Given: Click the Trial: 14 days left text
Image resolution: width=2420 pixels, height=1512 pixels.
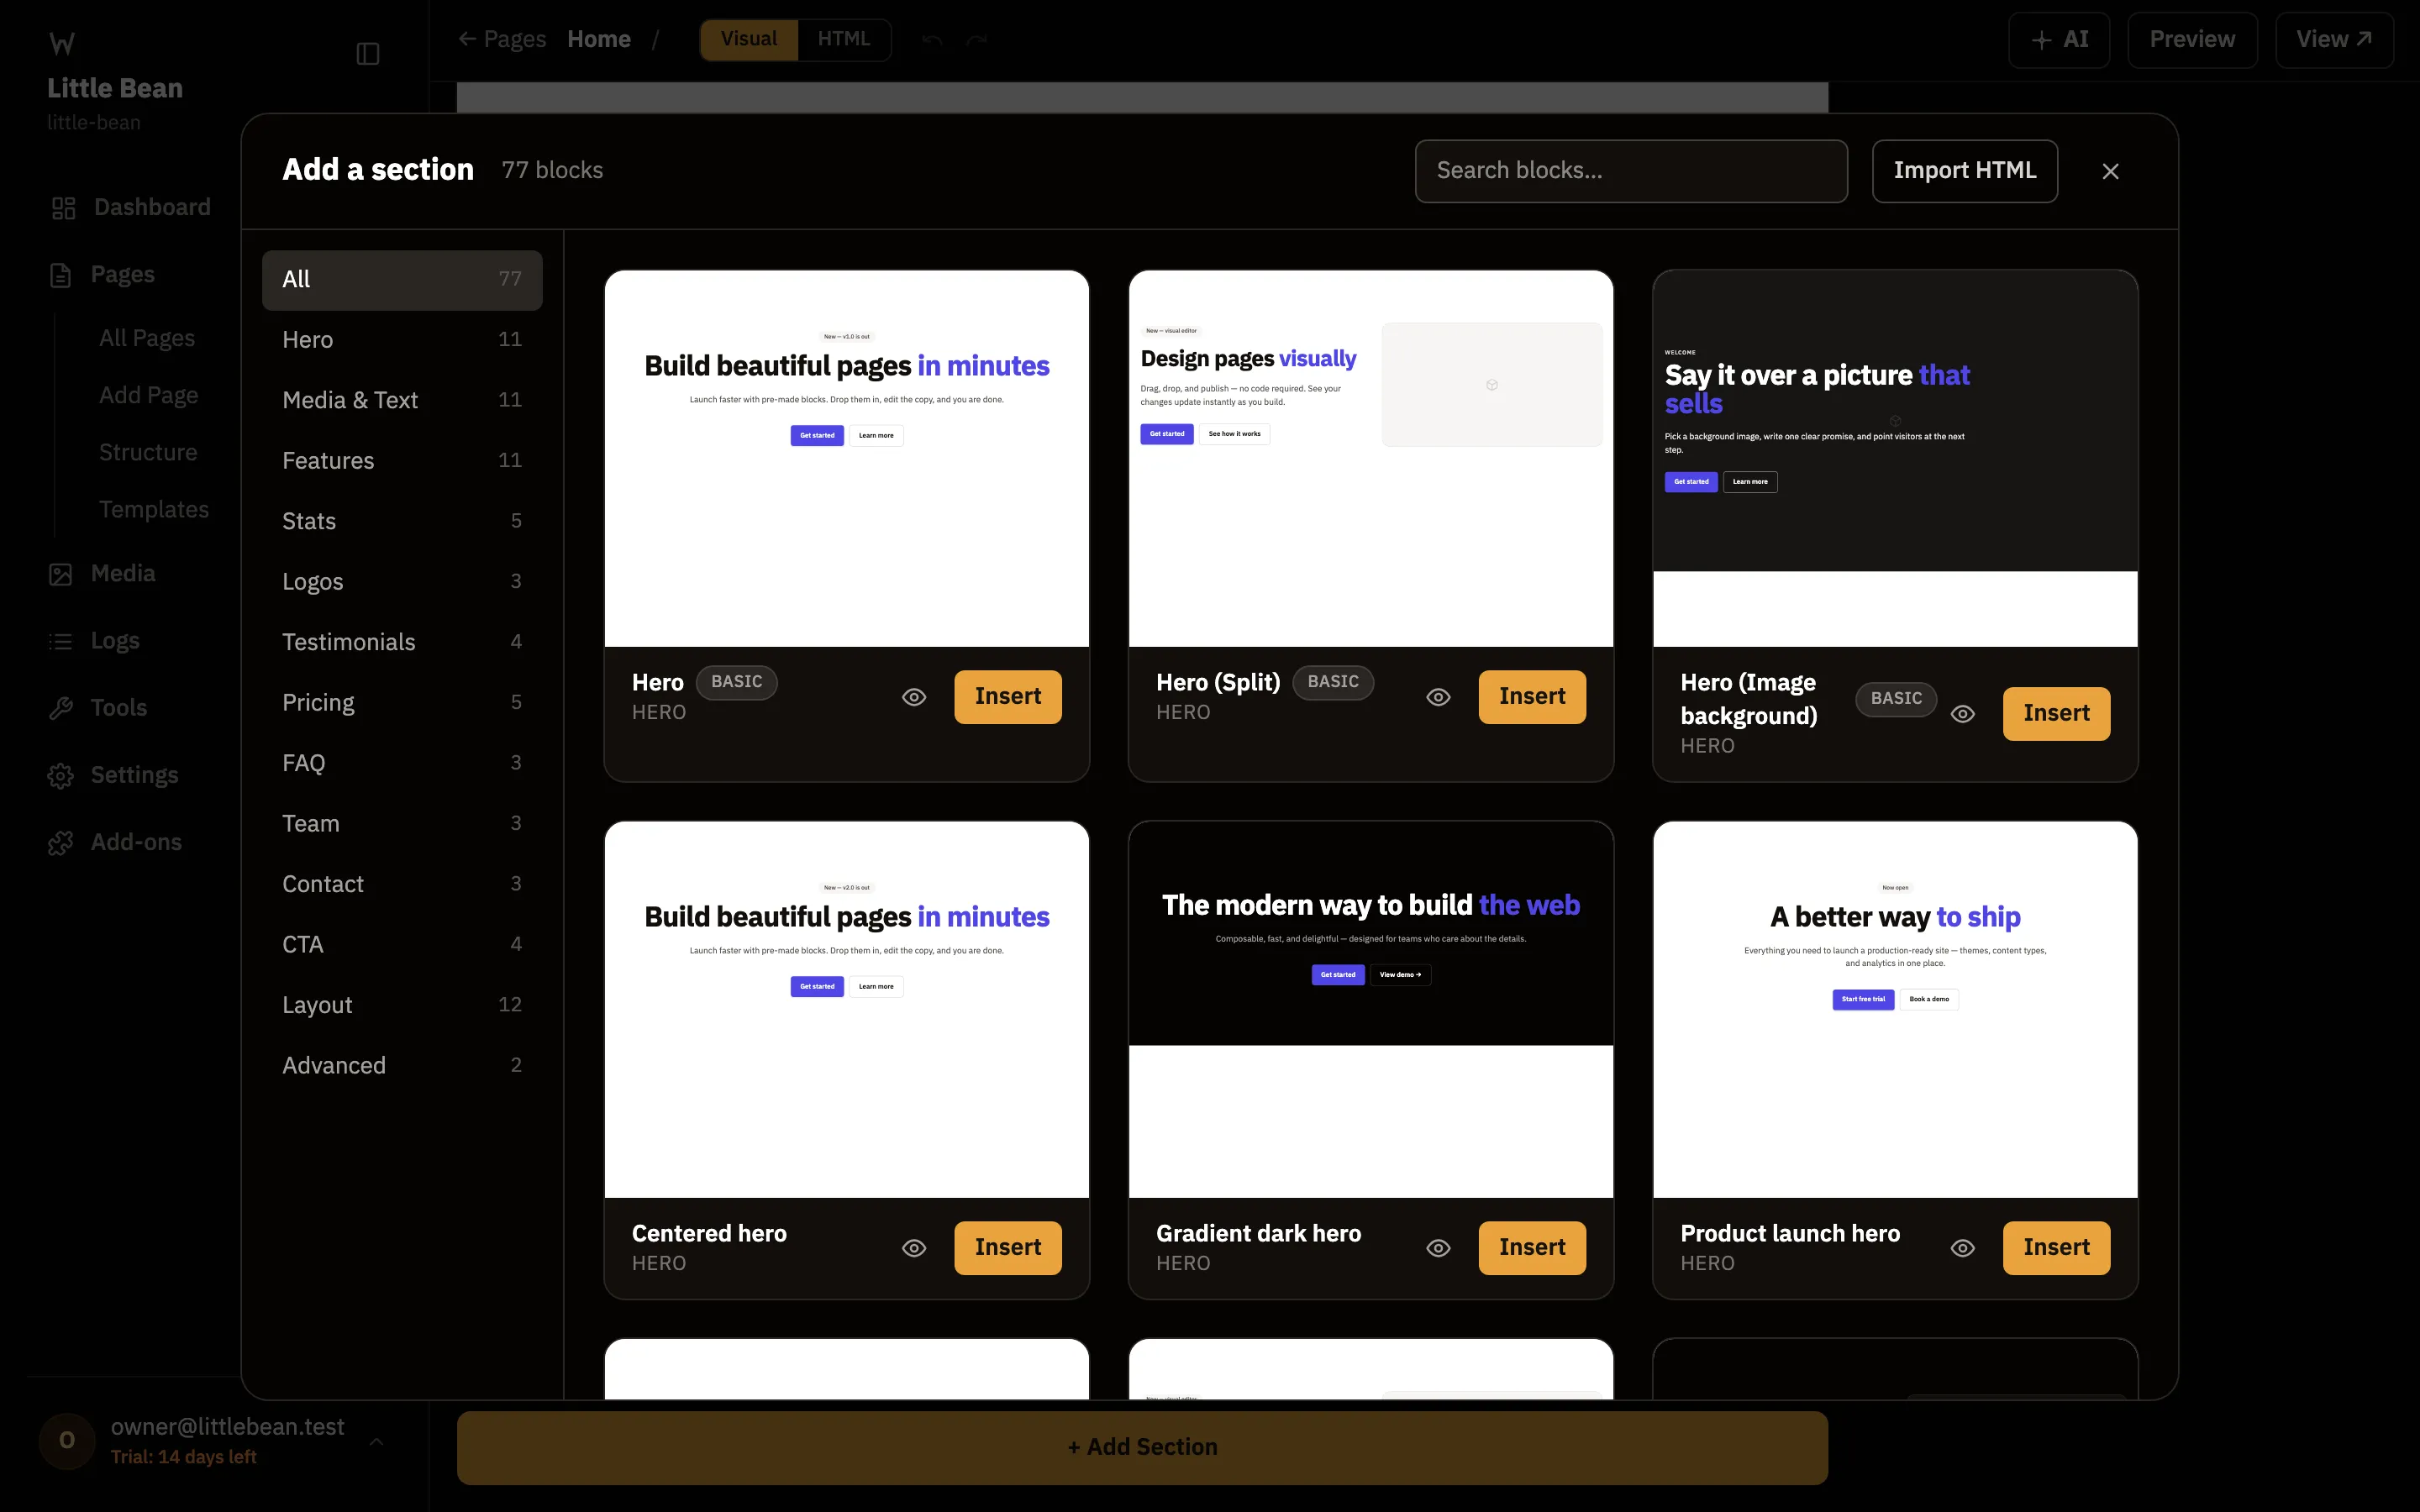Looking at the screenshot, I should tap(183, 1458).
